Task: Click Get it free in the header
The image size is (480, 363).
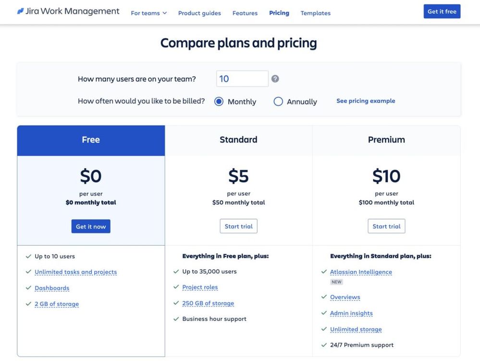Action: (x=442, y=11)
